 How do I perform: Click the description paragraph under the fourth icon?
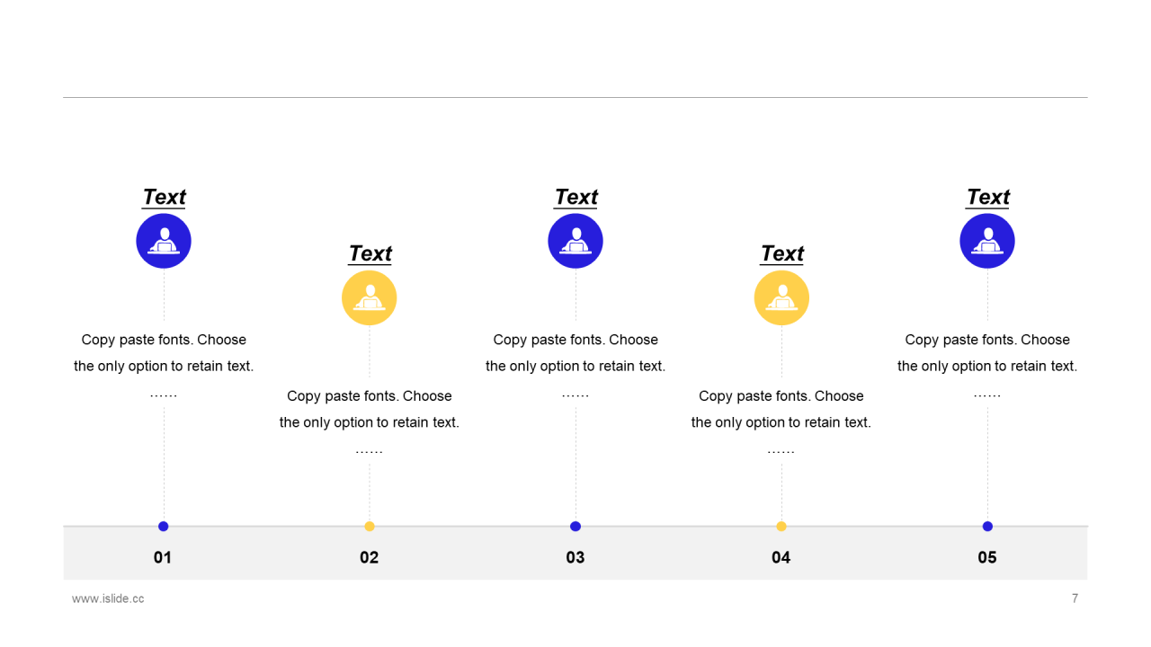(x=781, y=422)
